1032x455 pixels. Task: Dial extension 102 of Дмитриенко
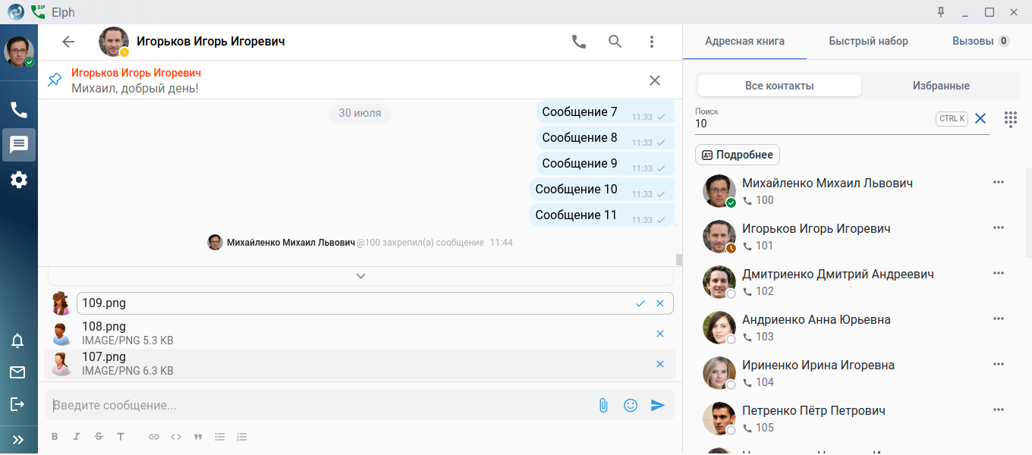pos(758,291)
